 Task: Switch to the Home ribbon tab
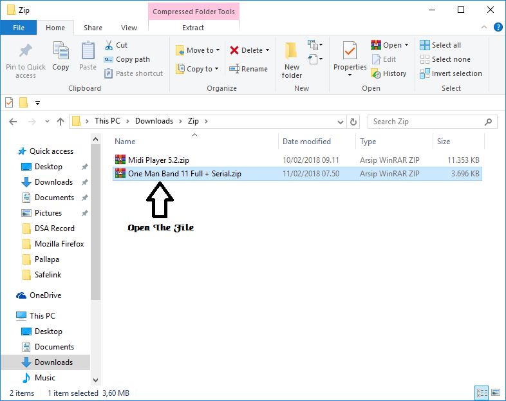point(55,28)
